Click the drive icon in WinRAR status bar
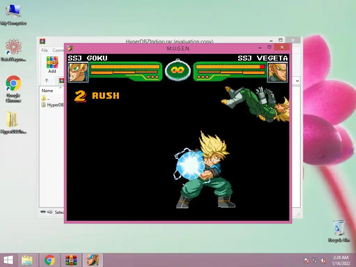Screen dimensions: 356x267 (43, 212)
